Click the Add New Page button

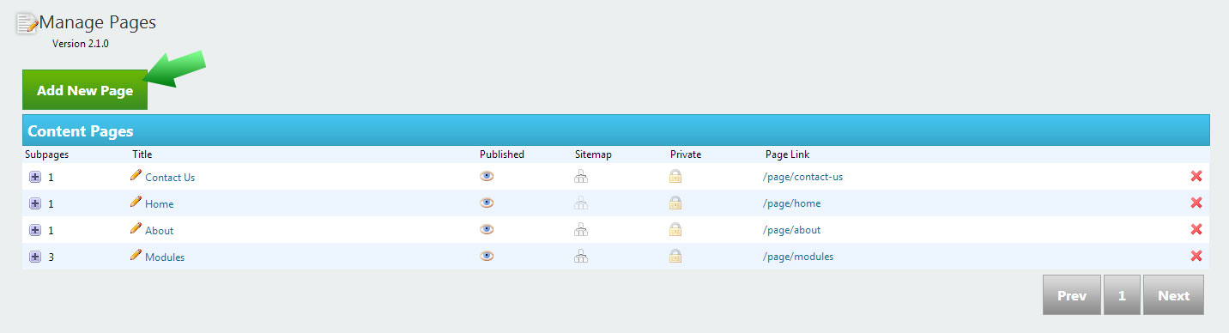(x=85, y=90)
